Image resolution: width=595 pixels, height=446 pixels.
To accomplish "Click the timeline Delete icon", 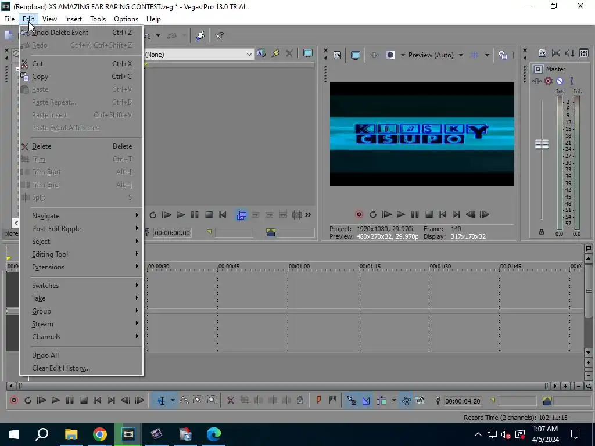I will [x=230, y=401].
